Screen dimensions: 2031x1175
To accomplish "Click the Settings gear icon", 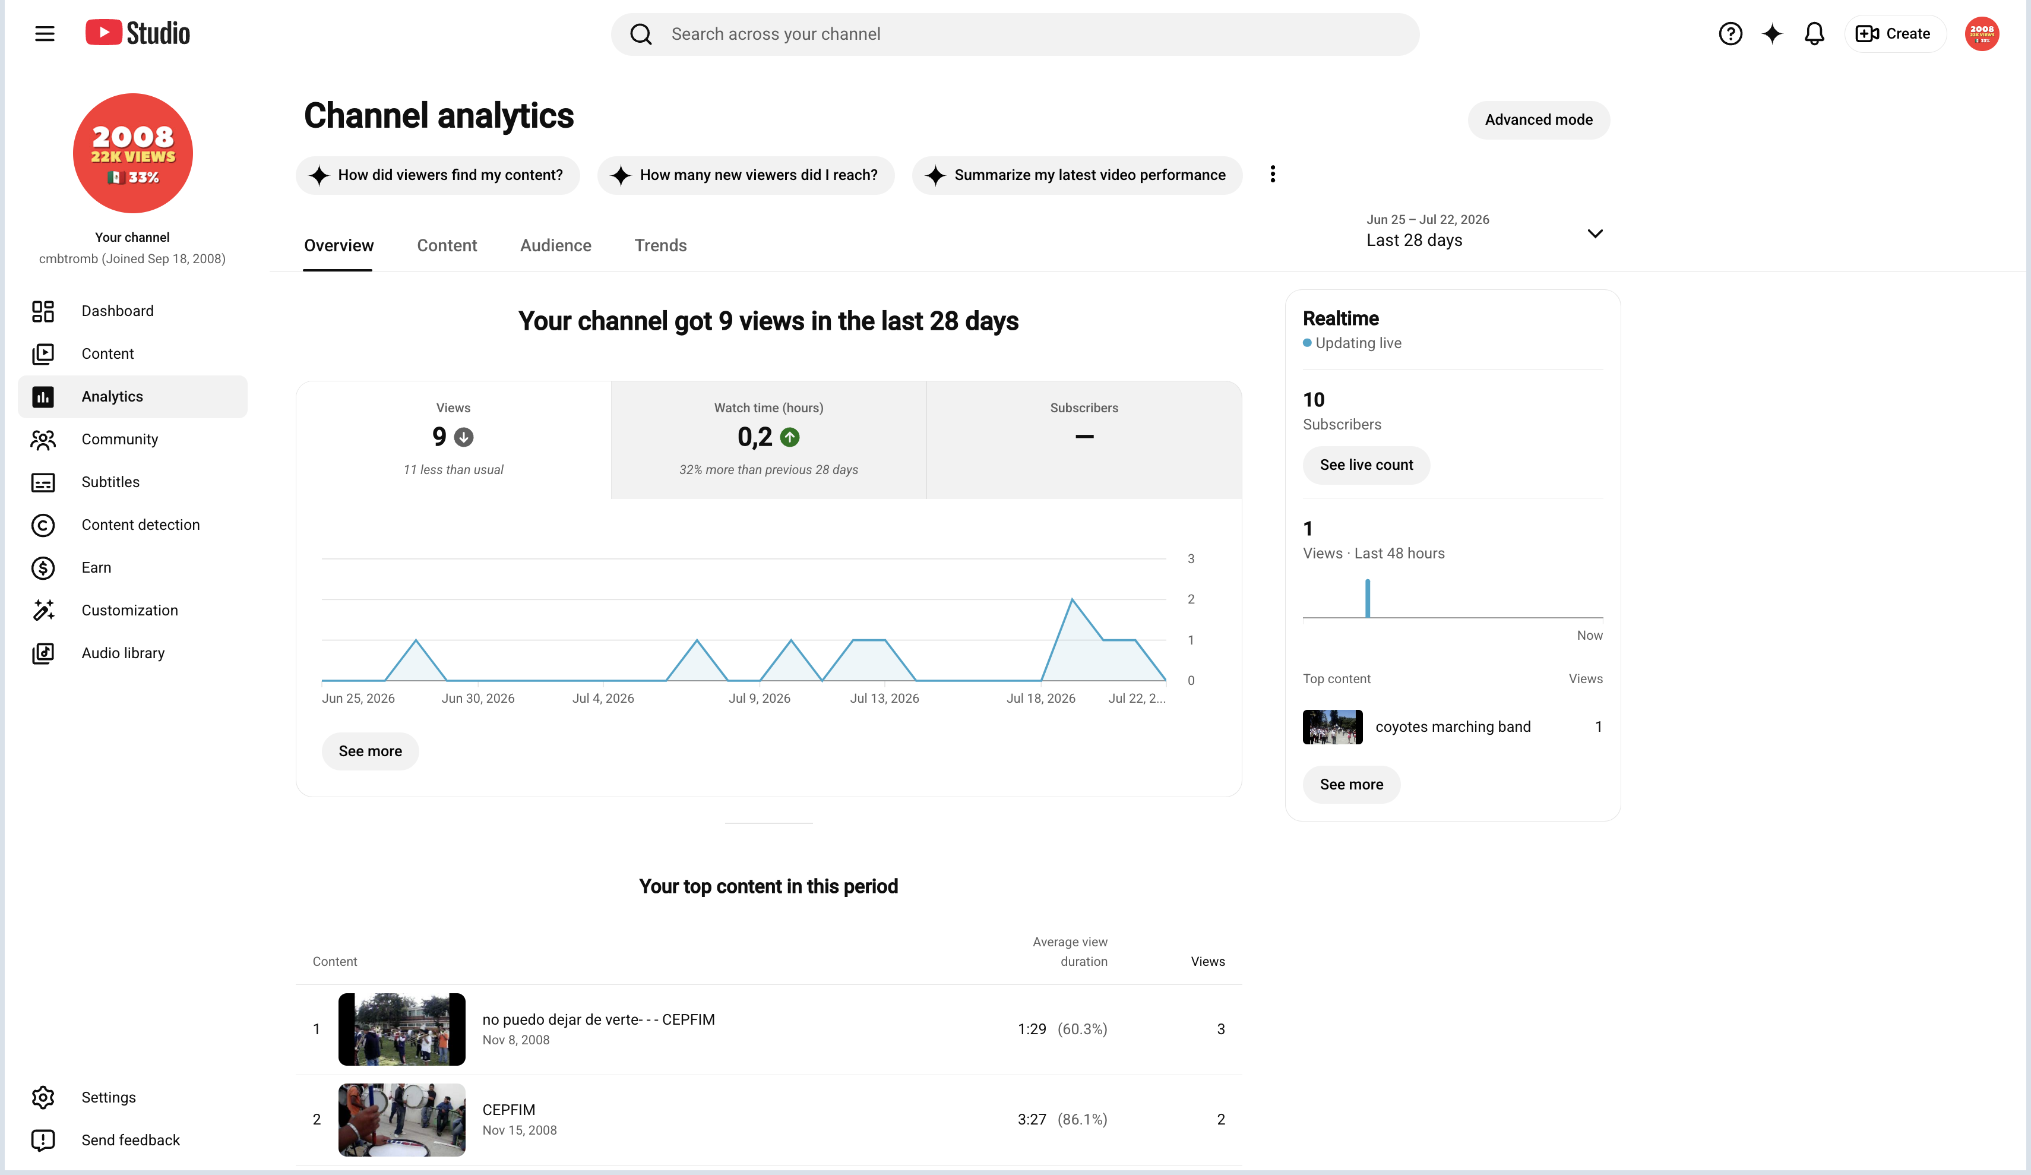I will pyautogui.click(x=43, y=1098).
